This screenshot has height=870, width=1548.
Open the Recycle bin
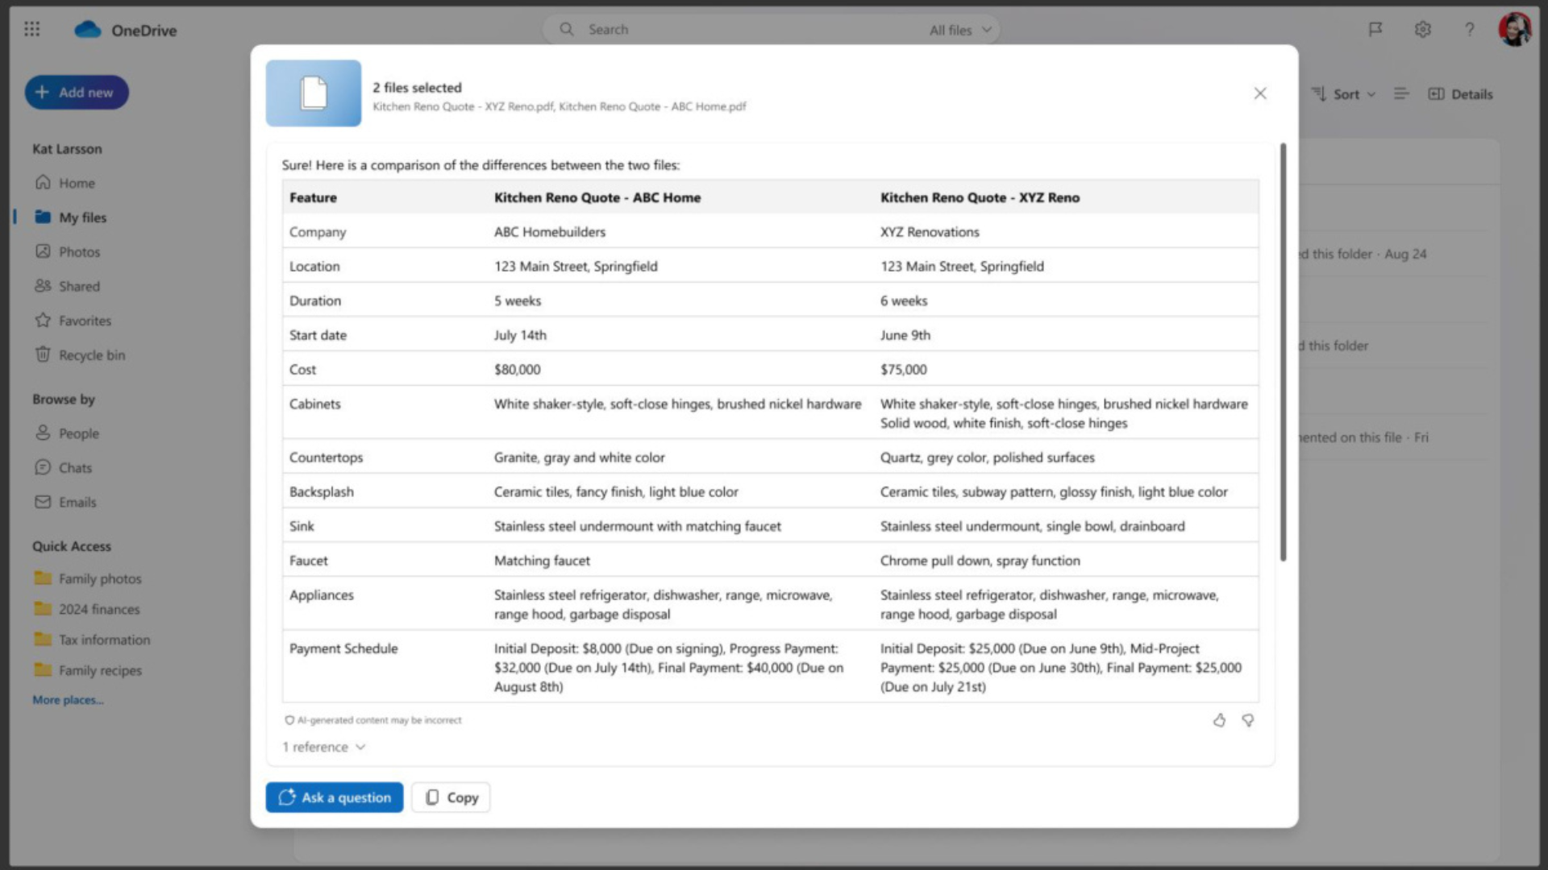coord(90,354)
